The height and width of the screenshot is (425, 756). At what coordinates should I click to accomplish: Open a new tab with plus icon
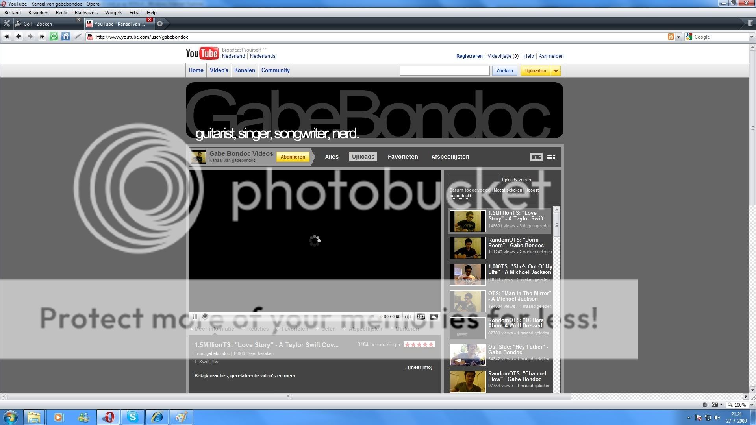160,24
